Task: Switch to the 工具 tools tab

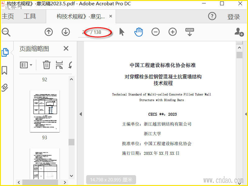Action: pos(30,16)
